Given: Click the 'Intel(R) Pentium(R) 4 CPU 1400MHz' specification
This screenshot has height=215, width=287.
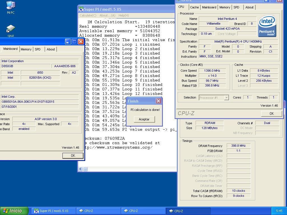Looking at the screenshot, I should pyautogui.click(x=238, y=41).
